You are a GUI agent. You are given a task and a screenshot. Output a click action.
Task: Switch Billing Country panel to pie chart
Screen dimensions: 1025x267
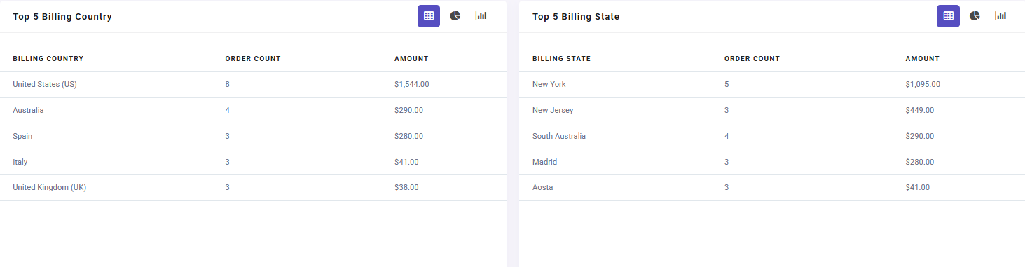click(455, 16)
